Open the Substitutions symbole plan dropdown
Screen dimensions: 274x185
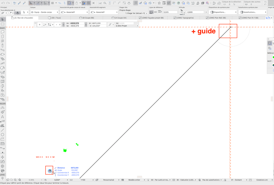tap(253, 12)
